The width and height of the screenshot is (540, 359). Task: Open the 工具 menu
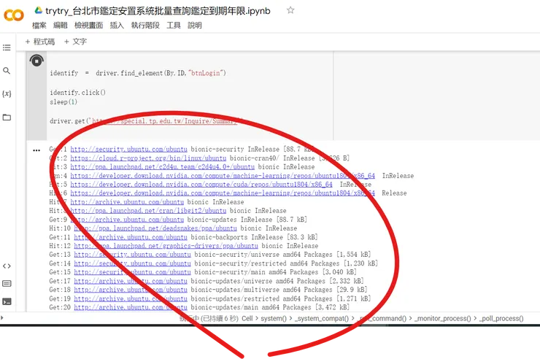(x=174, y=25)
